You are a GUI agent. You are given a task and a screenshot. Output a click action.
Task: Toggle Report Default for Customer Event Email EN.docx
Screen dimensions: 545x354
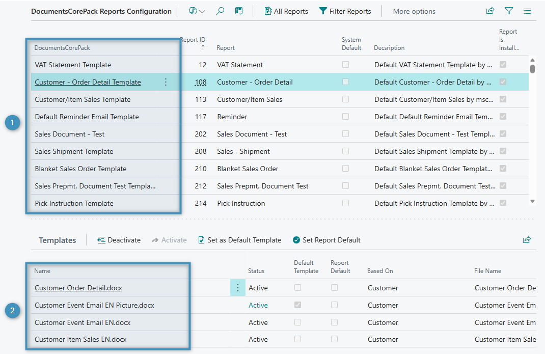point(334,322)
